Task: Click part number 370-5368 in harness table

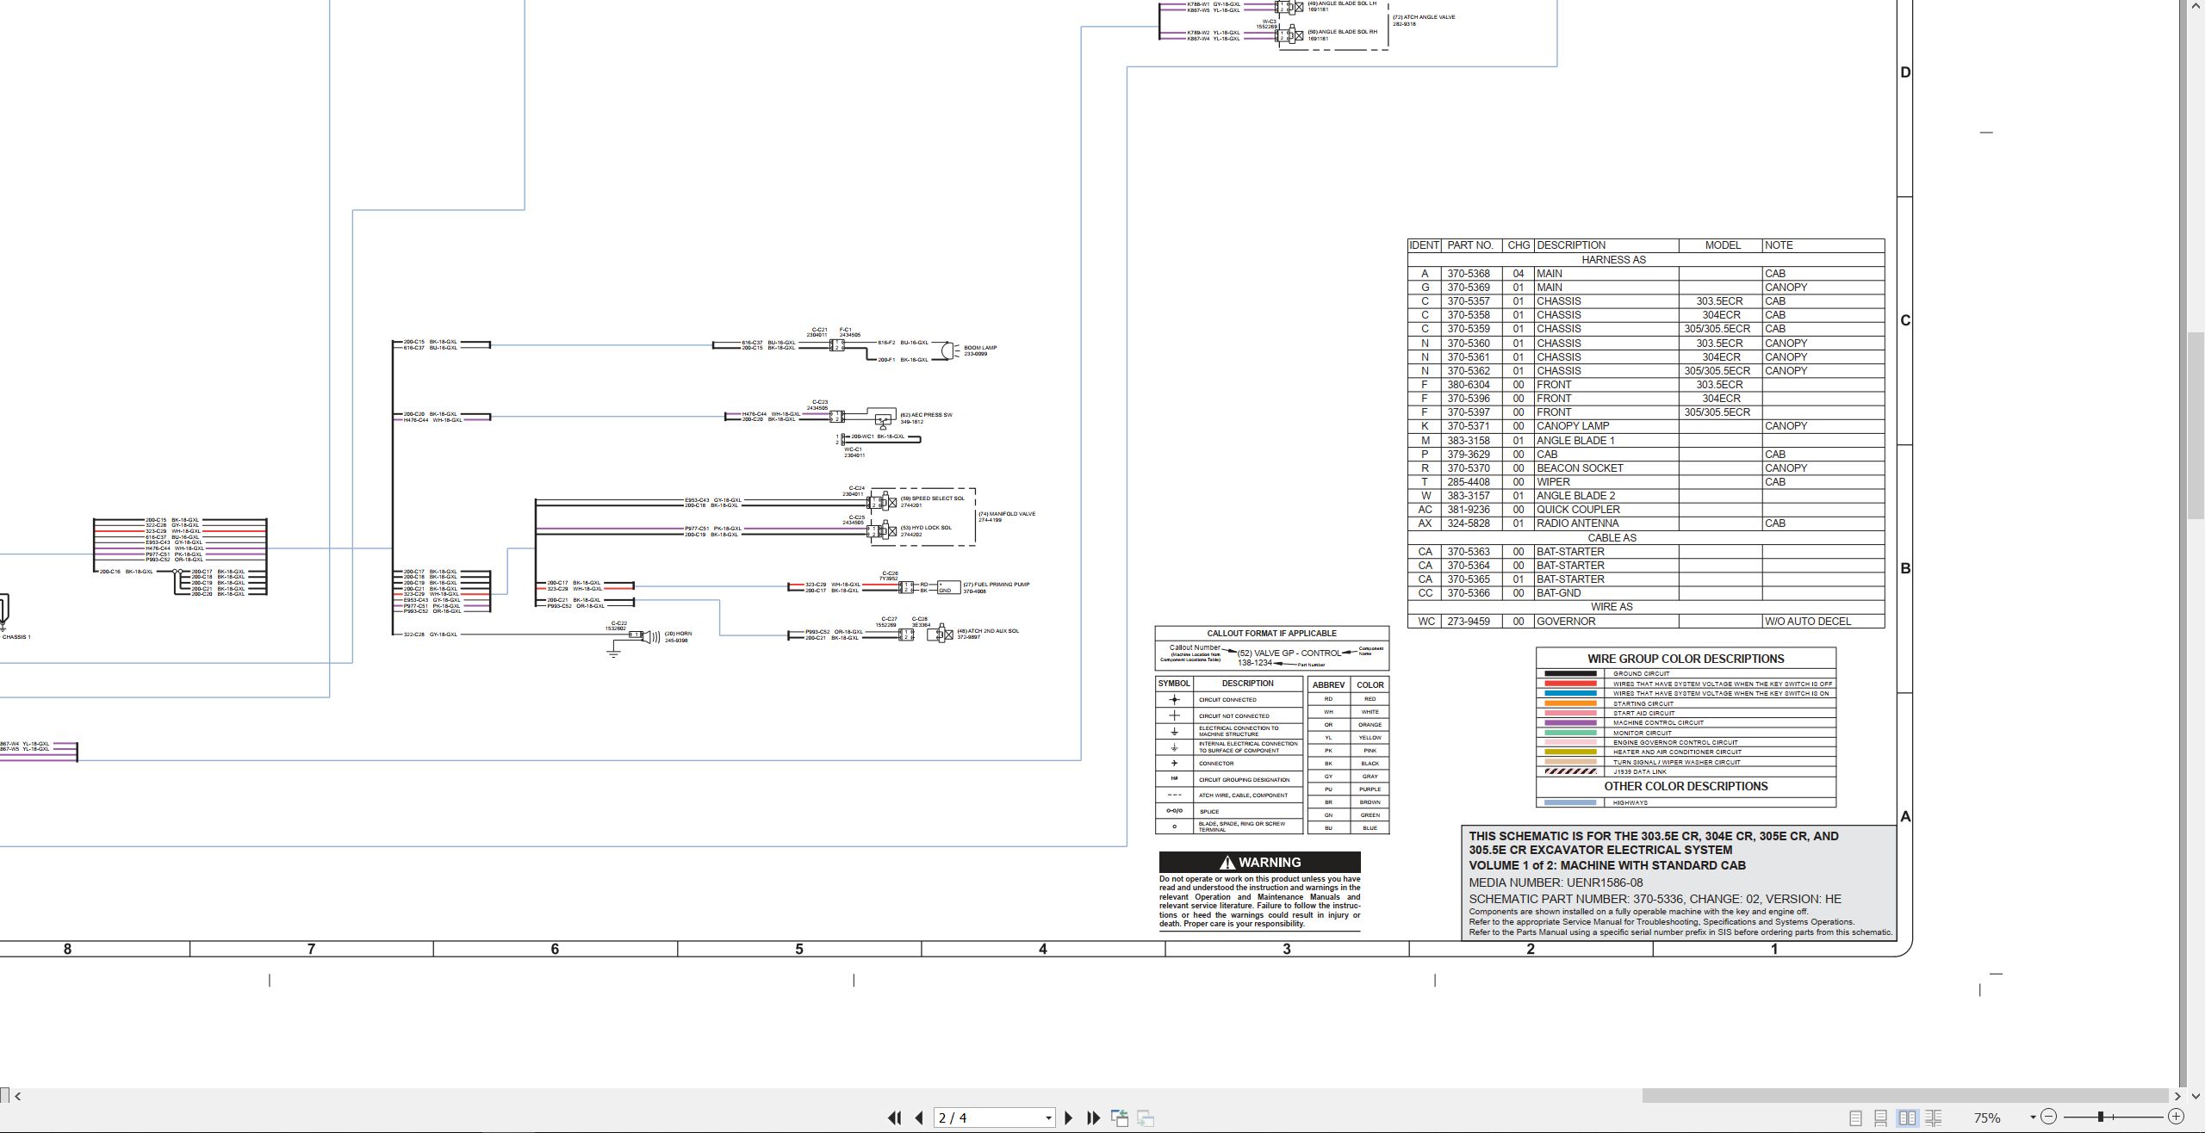Action: coord(1469,274)
